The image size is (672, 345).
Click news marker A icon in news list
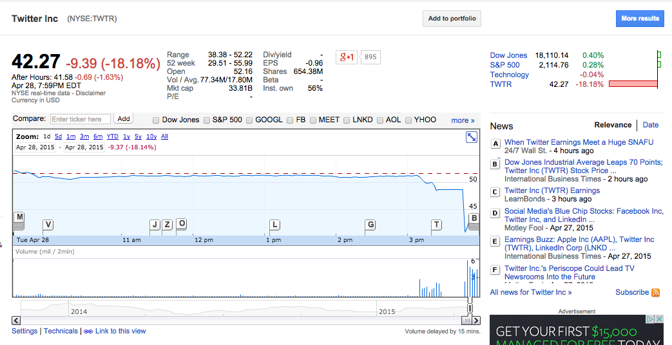click(495, 144)
